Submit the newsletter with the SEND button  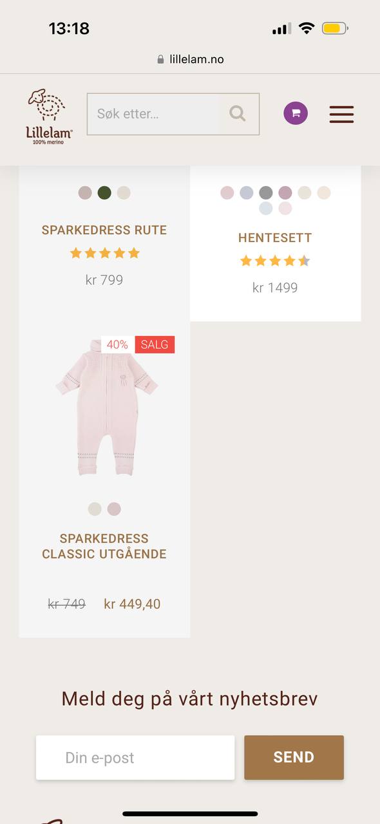coord(294,757)
